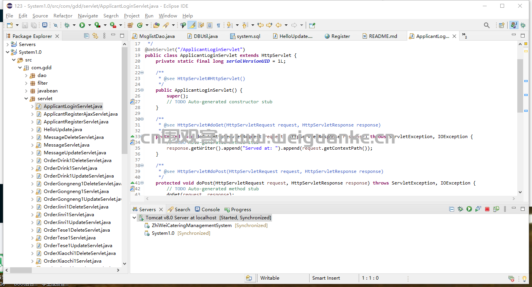532x287 pixels.
Task: Click green Start server icon in Servers view
Action: click(x=469, y=209)
